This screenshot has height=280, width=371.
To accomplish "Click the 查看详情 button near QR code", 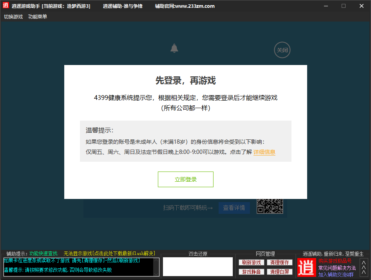I will point(234,208).
